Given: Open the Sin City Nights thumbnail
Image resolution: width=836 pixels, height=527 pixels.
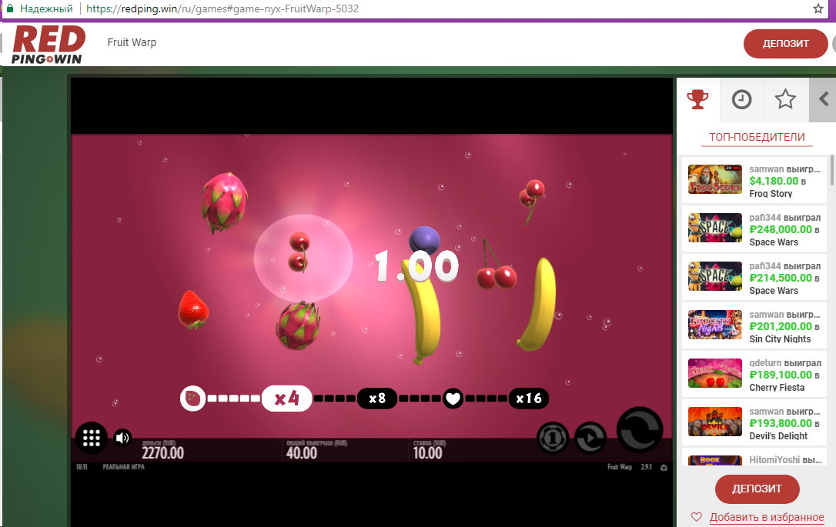Looking at the screenshot, I should pos(714,325).
